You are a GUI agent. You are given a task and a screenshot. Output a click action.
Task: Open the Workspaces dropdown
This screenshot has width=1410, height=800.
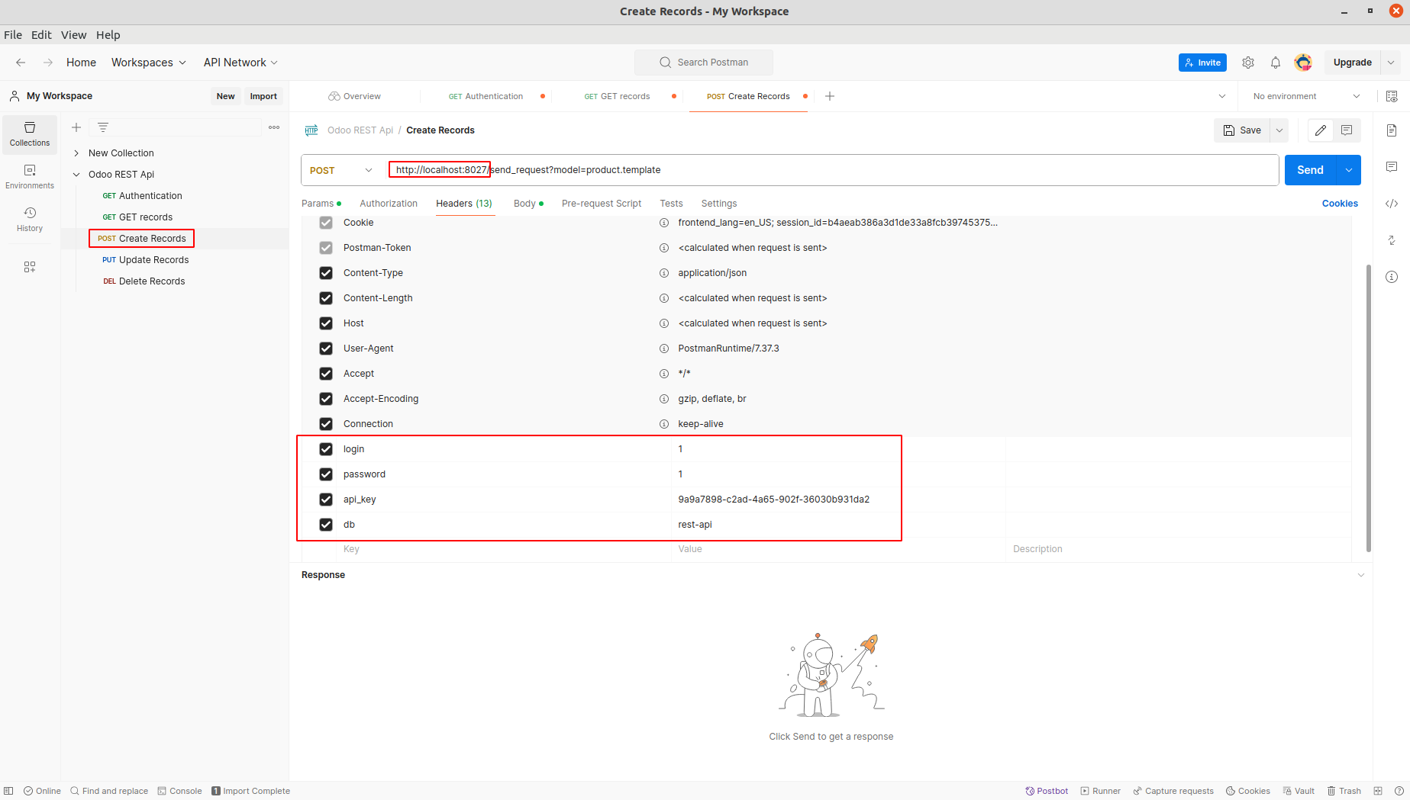click(149, 63)
